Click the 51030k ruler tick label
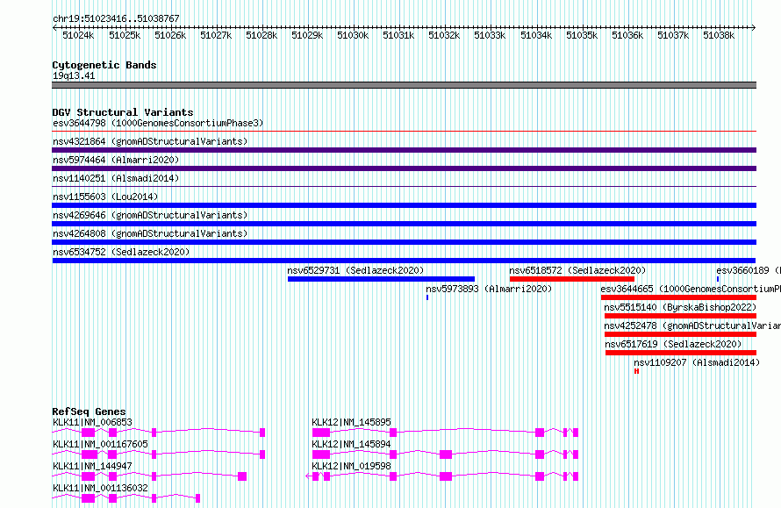Viewport: 781px width, 508px height. point(353,35)
